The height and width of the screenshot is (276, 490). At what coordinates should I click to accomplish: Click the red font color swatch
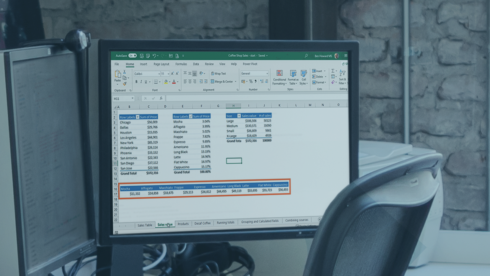pos(174,82)
